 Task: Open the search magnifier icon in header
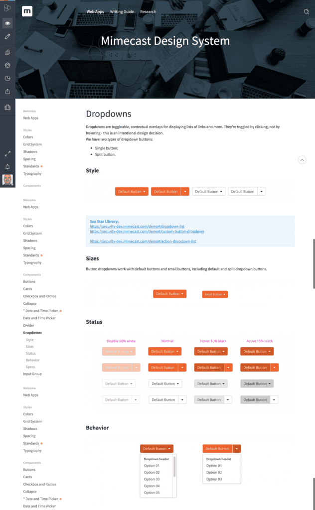click(x=306, y=11)
